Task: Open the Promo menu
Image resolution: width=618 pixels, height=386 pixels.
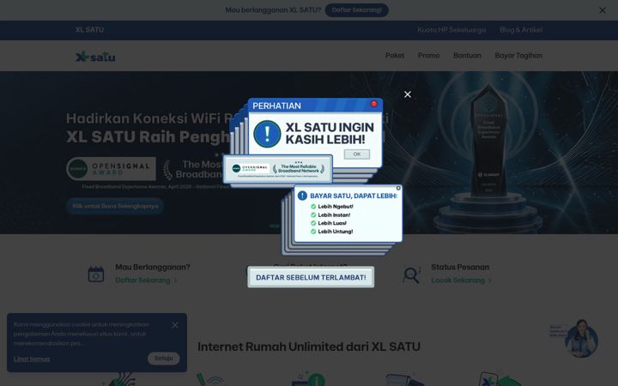Action: [429, 56]
